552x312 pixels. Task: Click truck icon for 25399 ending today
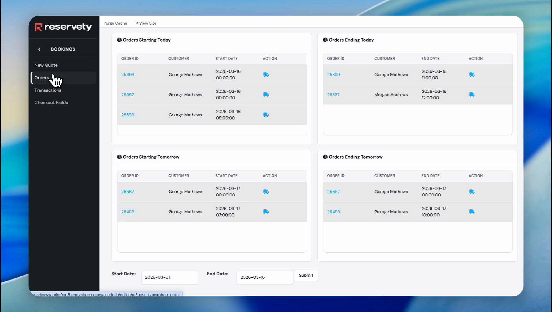point(472,75)
